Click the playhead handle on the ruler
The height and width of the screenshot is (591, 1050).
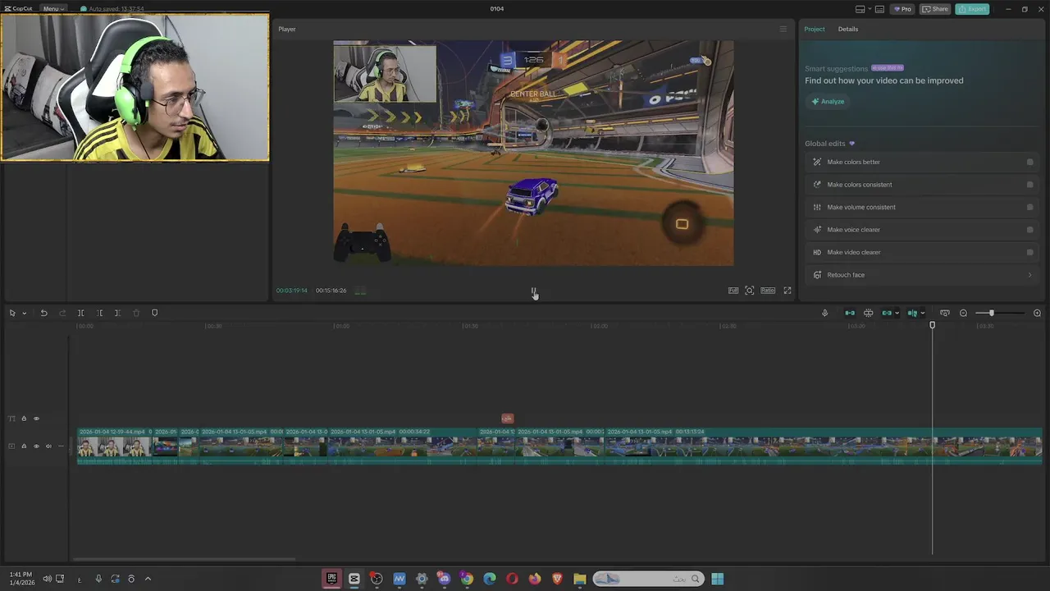[x=932, y=326]
